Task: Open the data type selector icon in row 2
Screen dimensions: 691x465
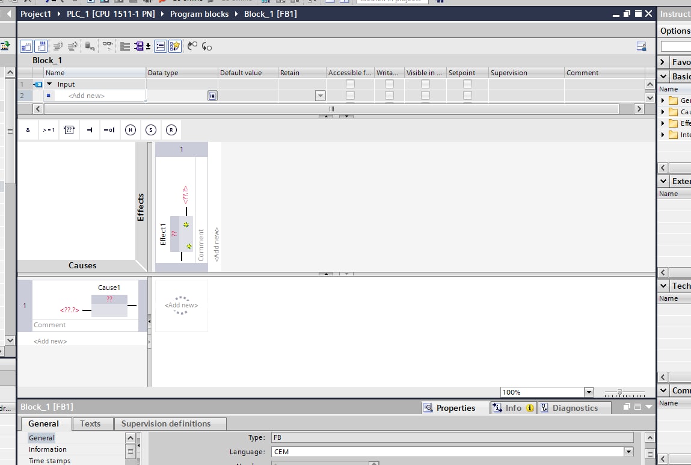Action: [212, 96]
